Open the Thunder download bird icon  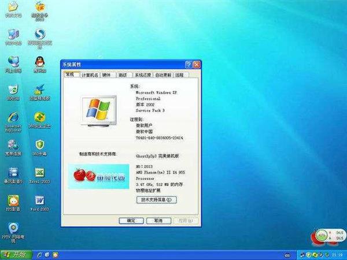coord(40,92)
